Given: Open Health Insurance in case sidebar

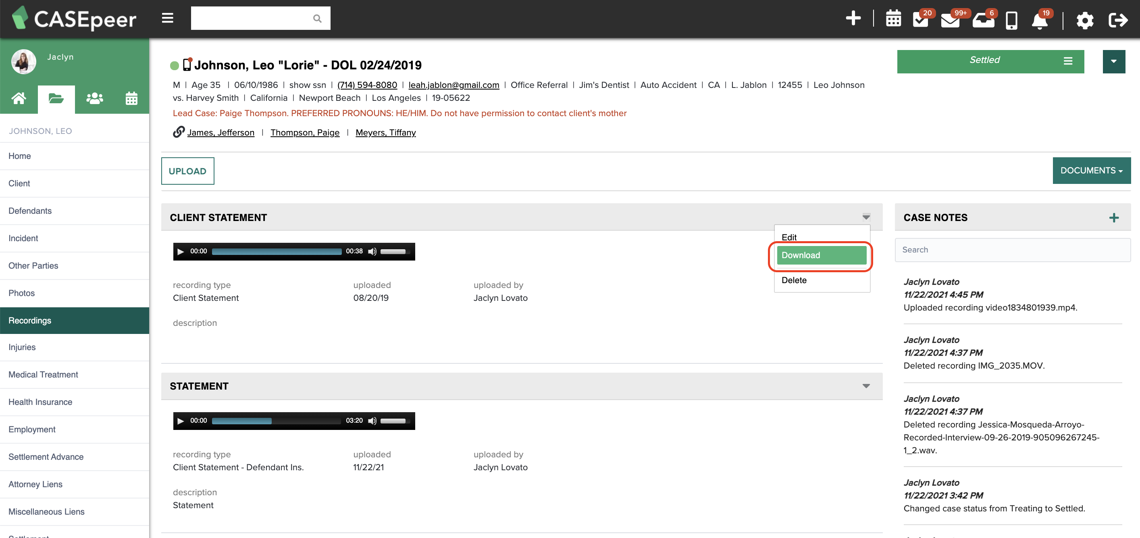Looking at the screenshot, I should [74, 402].
